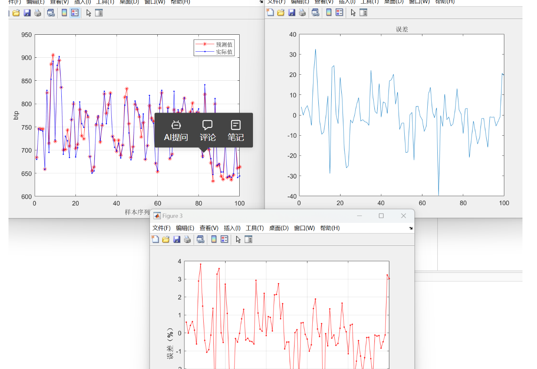Toggle Insert Colorbar in Figure 3 toolbar

click(x=214, y=239)
